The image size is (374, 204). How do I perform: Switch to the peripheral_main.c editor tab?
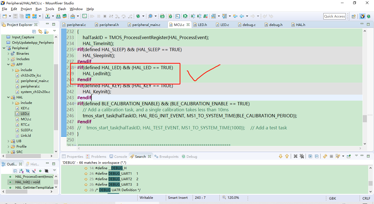[146, 25]
